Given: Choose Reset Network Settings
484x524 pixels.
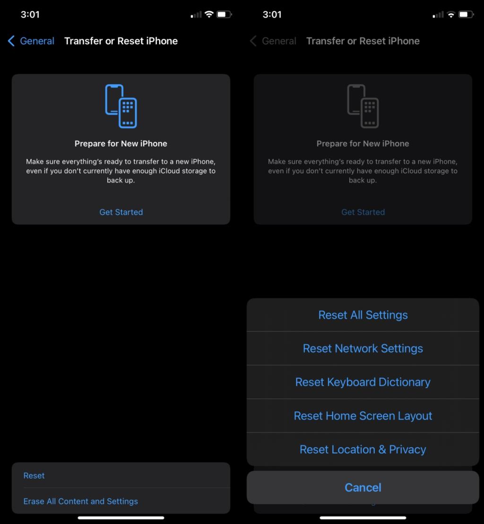Looking at the screenshot, I should [x=363, y=348].
